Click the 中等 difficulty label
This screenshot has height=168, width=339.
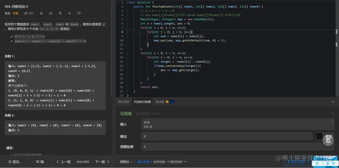[x=16, y=13]
